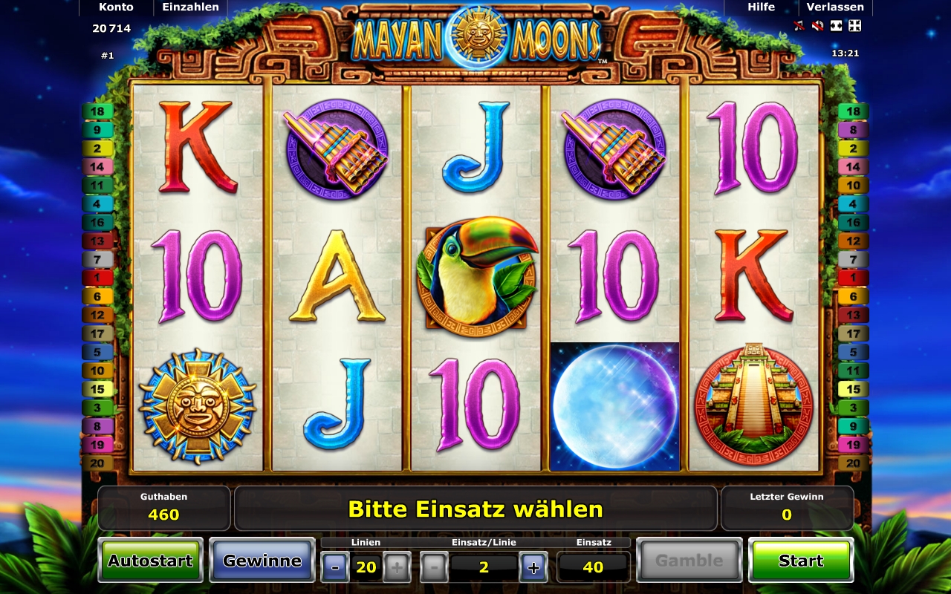Click the greyed Gamble button

pos(689,561)
